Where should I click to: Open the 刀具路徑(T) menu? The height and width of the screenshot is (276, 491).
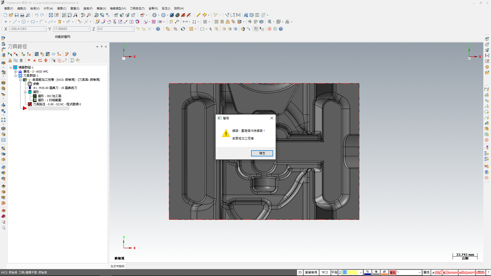point(137,8)
